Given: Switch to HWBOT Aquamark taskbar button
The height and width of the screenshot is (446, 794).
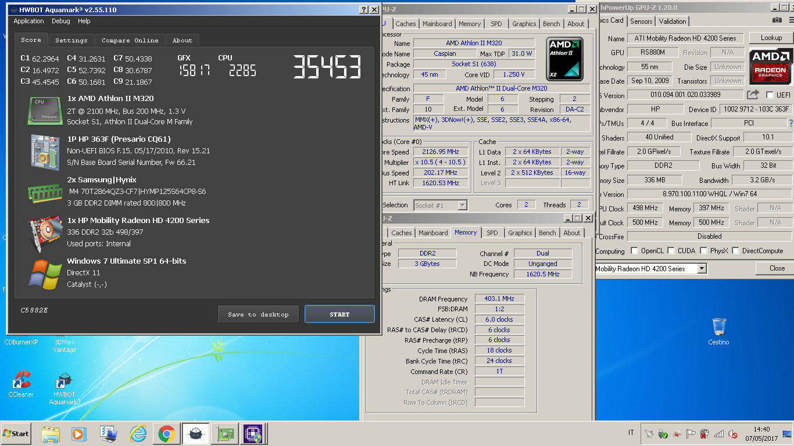Looking at the screenshot, I should click(x=195, y=434).
